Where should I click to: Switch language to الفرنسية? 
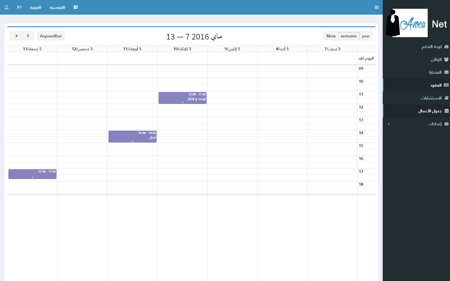click(x=57, y=7)
